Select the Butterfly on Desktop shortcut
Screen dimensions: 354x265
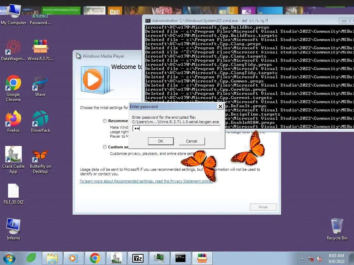click(x=40, y=161)
